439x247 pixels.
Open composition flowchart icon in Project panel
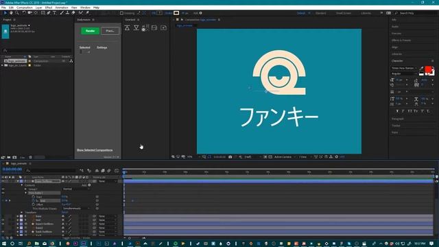coord(71,61)
